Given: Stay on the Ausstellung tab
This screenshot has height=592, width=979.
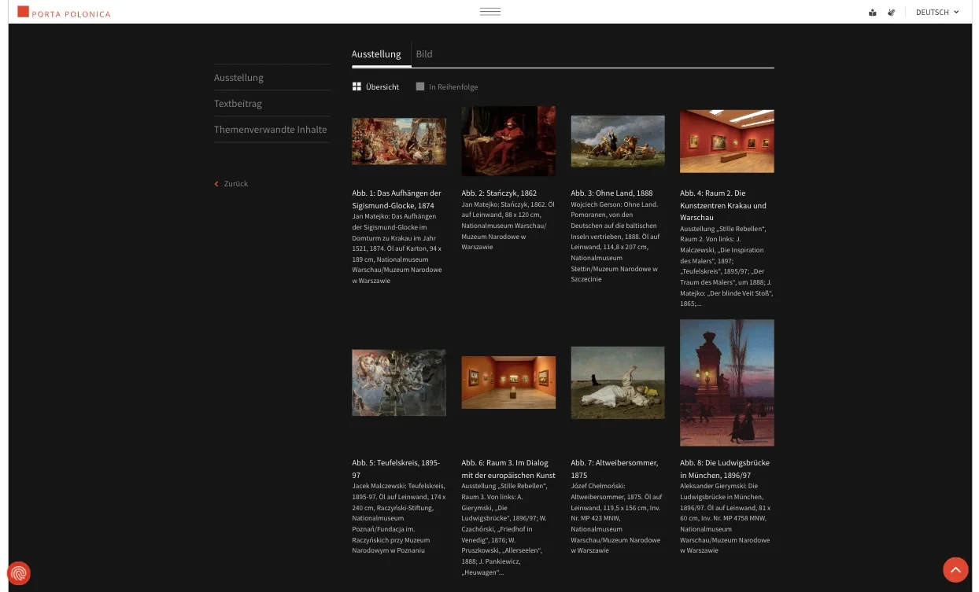Looking at the screenshot, I should pos(376,53).
